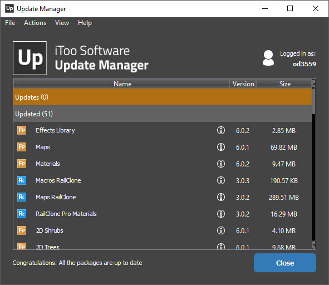
Task: Open the View menu
Action: [62, 23]
